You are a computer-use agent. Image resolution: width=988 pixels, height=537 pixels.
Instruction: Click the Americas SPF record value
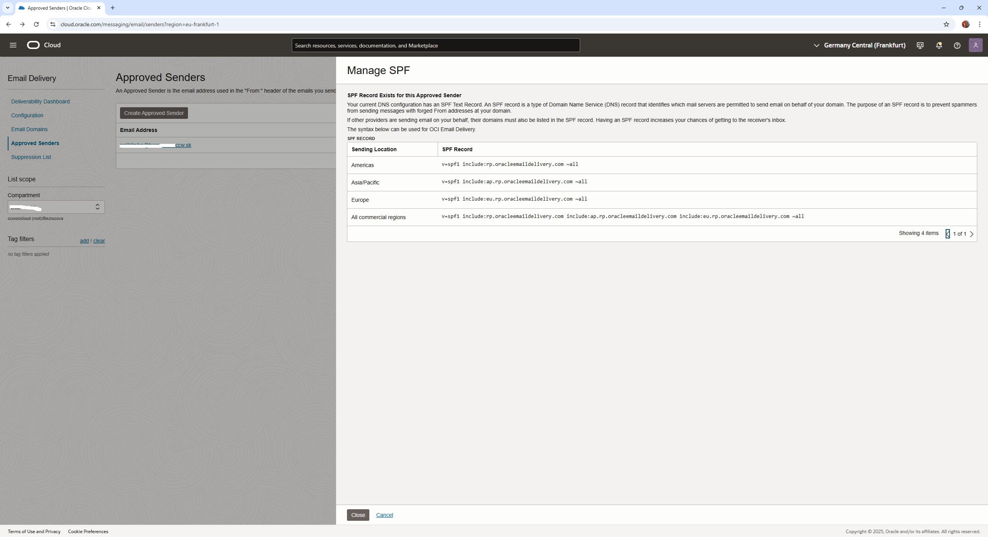(510, 164)
